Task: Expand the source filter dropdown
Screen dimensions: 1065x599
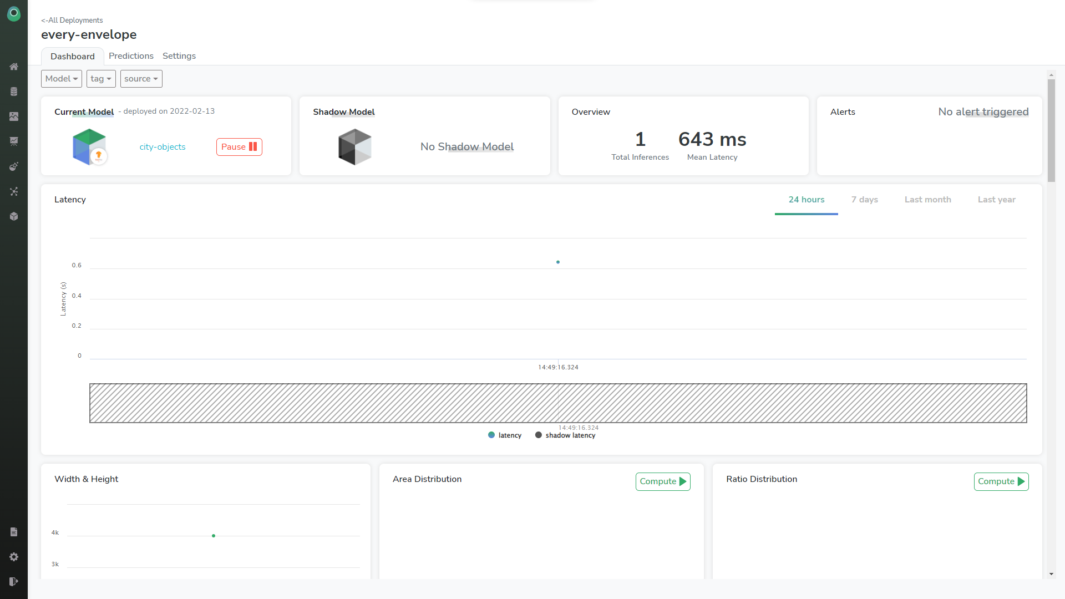Action: pyautogui.click(x=141, y=79)
